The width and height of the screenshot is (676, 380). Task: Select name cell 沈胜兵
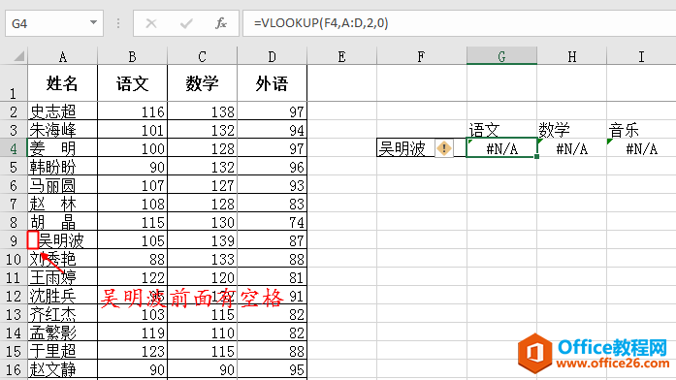[62, 296]
